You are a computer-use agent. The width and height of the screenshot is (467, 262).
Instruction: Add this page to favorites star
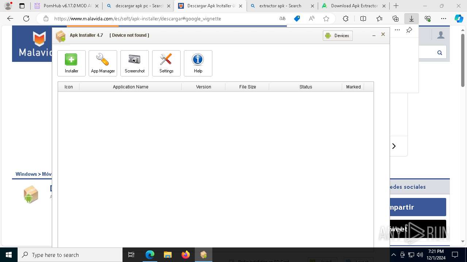pyautogui.click(x=326, y=19)
